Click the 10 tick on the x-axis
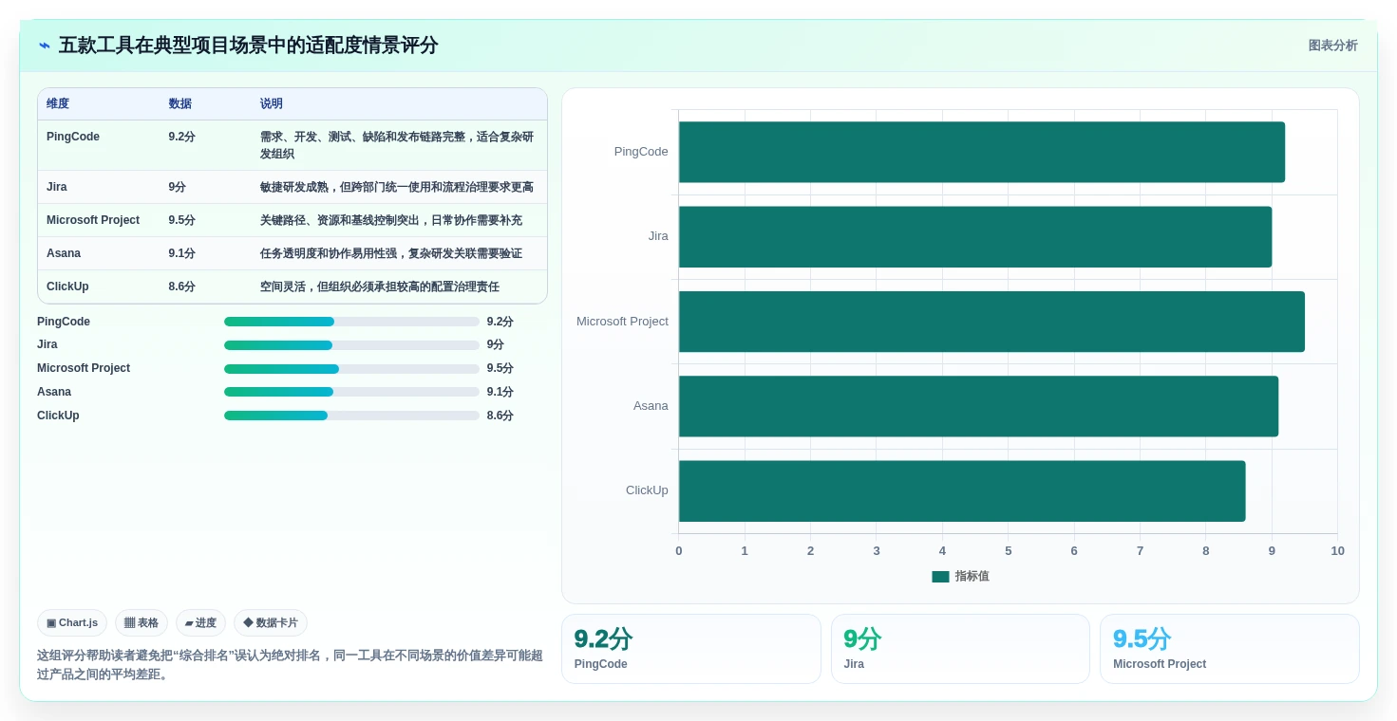 [x=1337, y=551]
